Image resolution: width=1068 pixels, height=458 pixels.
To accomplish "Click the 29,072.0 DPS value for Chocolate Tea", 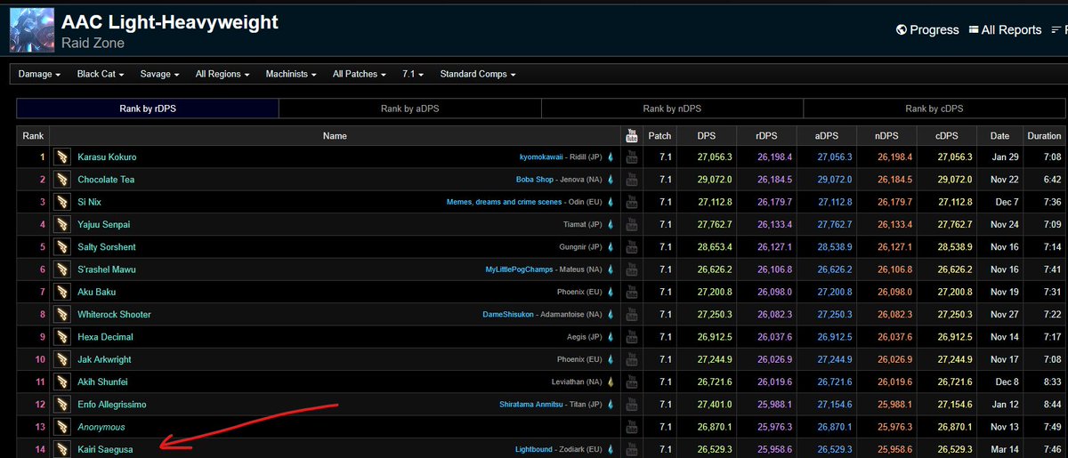I will 714,180.
